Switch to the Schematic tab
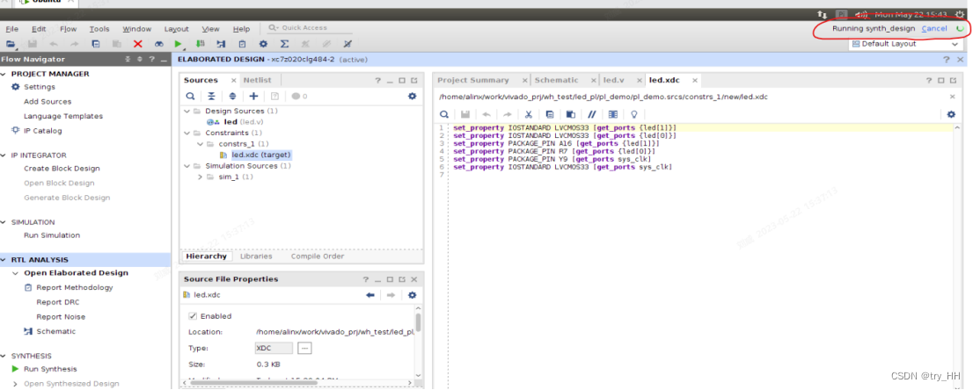 click(x=556, y=81)
